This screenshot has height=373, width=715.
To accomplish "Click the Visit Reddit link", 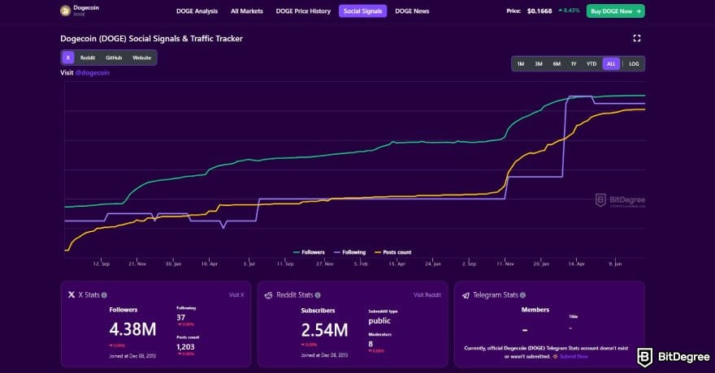I will tap(427, 295).
